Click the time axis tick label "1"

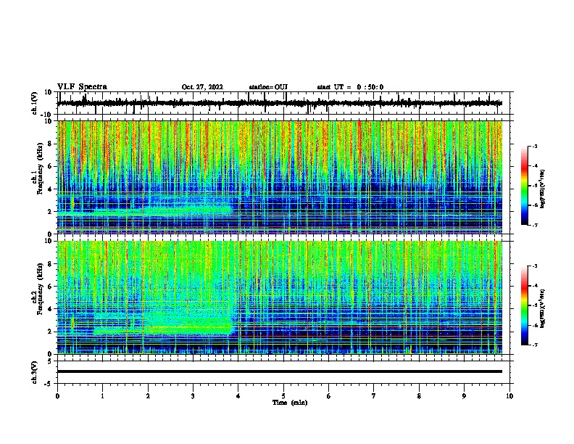[103, 396]
